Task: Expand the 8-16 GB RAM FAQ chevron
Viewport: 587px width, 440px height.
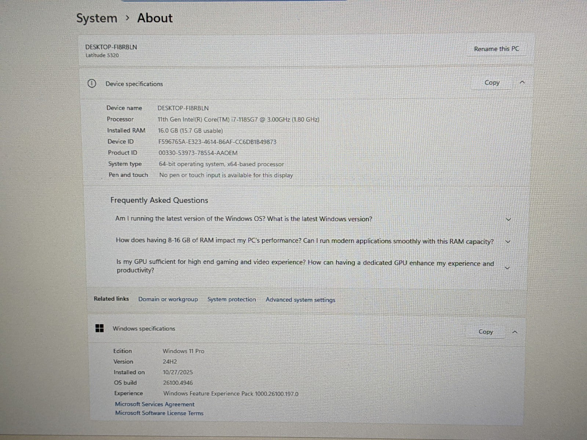Action: click(508, 242)
